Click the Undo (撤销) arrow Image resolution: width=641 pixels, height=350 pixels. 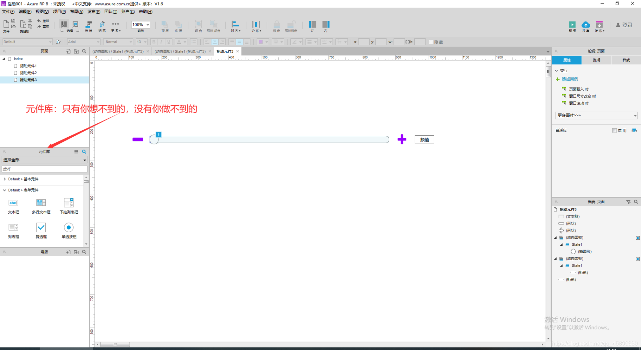click(x=39, y=21)
